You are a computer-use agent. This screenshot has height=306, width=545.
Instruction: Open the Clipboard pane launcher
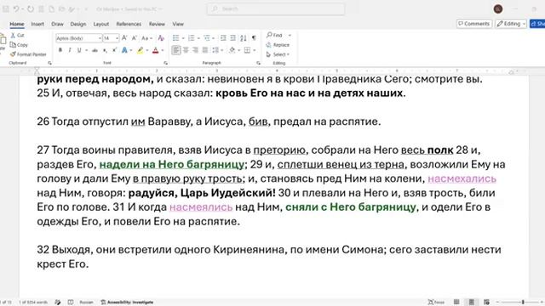click(x=49, y=63)
